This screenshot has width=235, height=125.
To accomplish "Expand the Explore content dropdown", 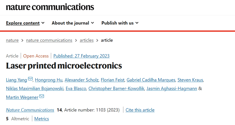I will tap(25, 23).
